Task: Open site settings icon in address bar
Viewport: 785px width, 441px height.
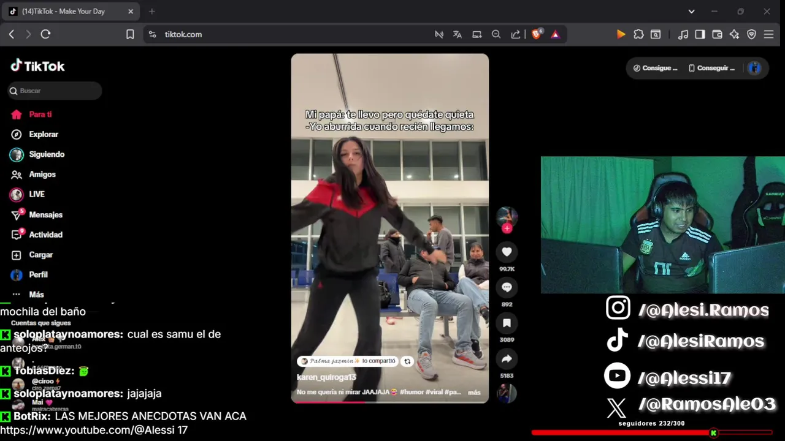Action: [152, 34]
